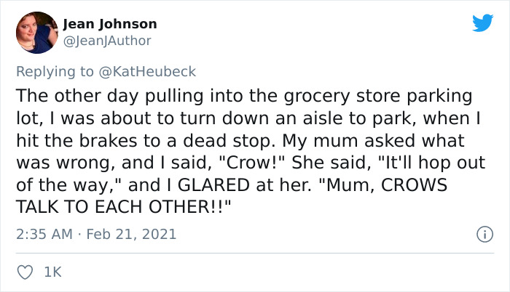Click the Feb 21, 2021 date
510x292 pixels.
tap(131, 234)
